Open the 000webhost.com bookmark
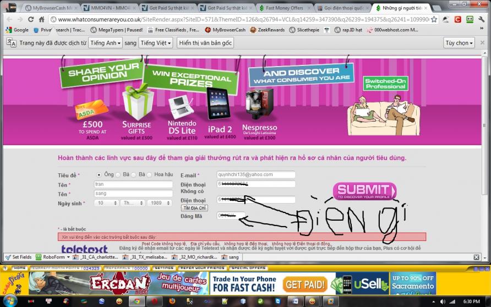The height and width of the screenshot is (307, 491). [x=392, y=30]
